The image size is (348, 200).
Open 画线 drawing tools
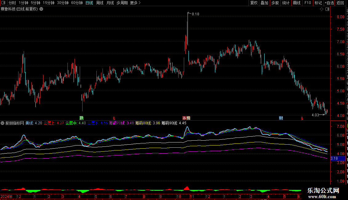pyautogui.click(x=297, y=3)
